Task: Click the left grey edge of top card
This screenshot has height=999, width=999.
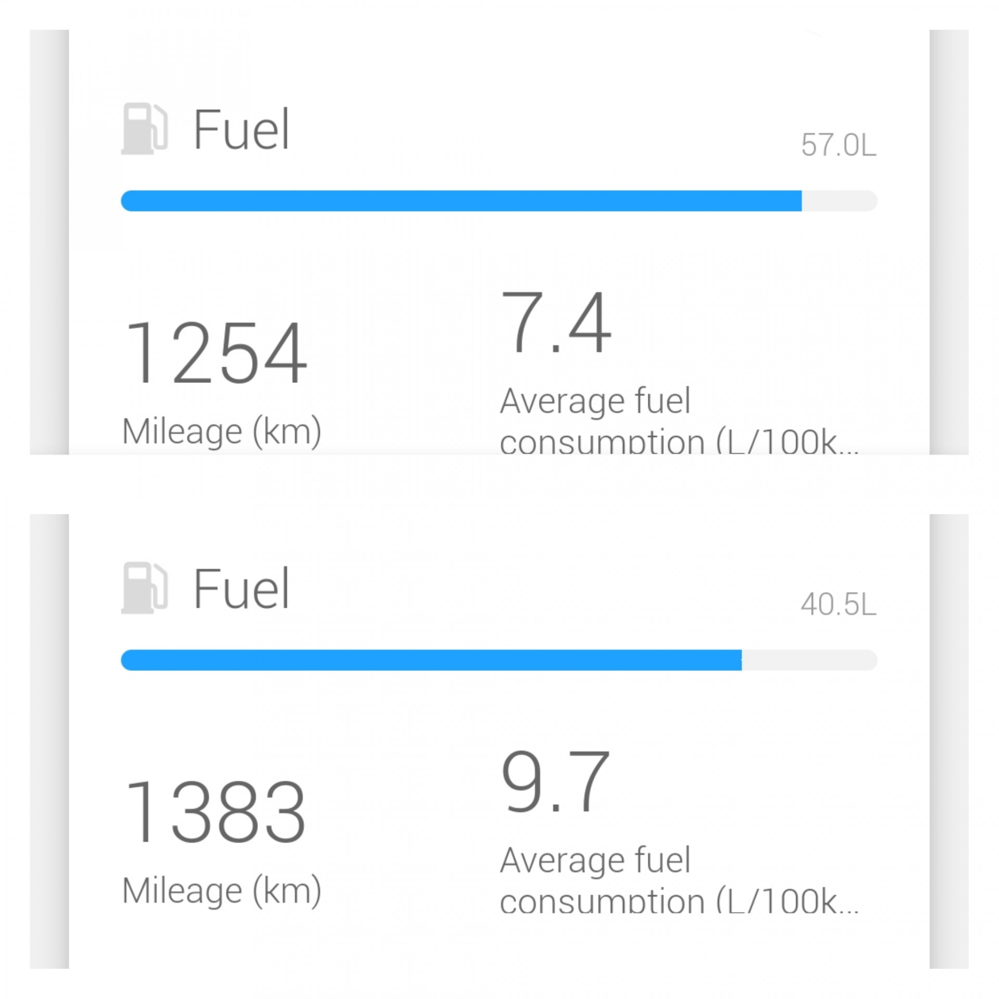Action: [x=49, y=242]
